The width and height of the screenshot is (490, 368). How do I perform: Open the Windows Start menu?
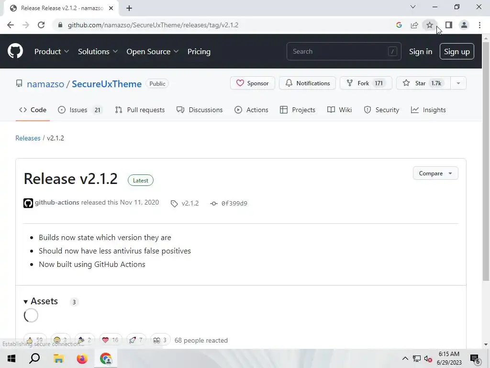click(x=11, y=358)
